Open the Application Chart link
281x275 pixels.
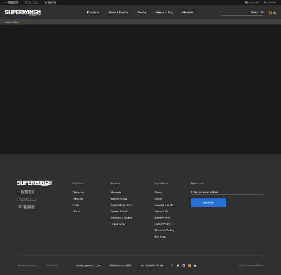pyautogui.click(x=121, y=205)
